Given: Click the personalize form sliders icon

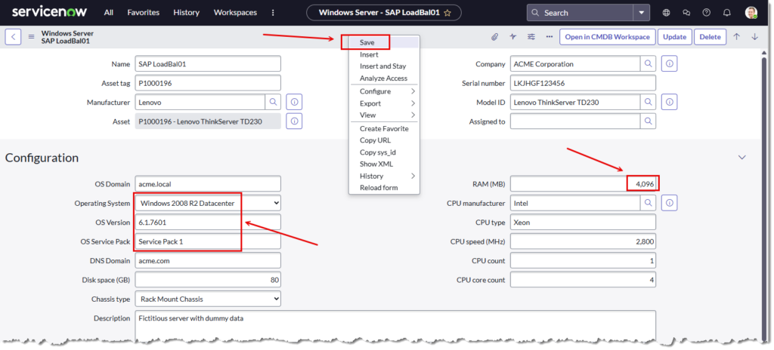Looking at the screenshot, I should [531, 37].
